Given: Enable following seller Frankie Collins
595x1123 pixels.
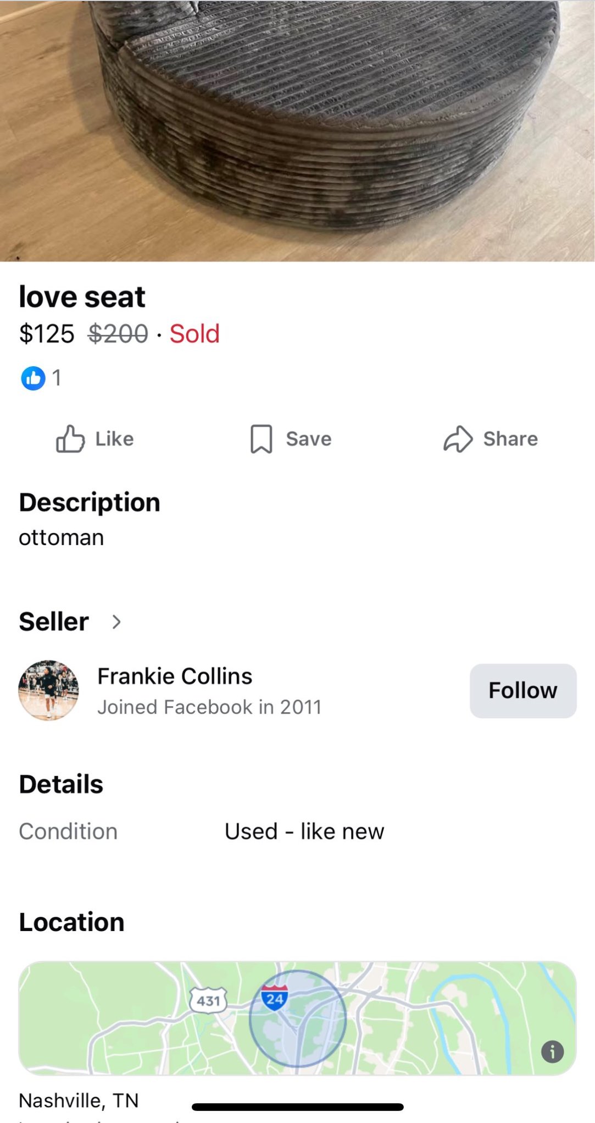Looking at the screenshot, I should (522, 690).
